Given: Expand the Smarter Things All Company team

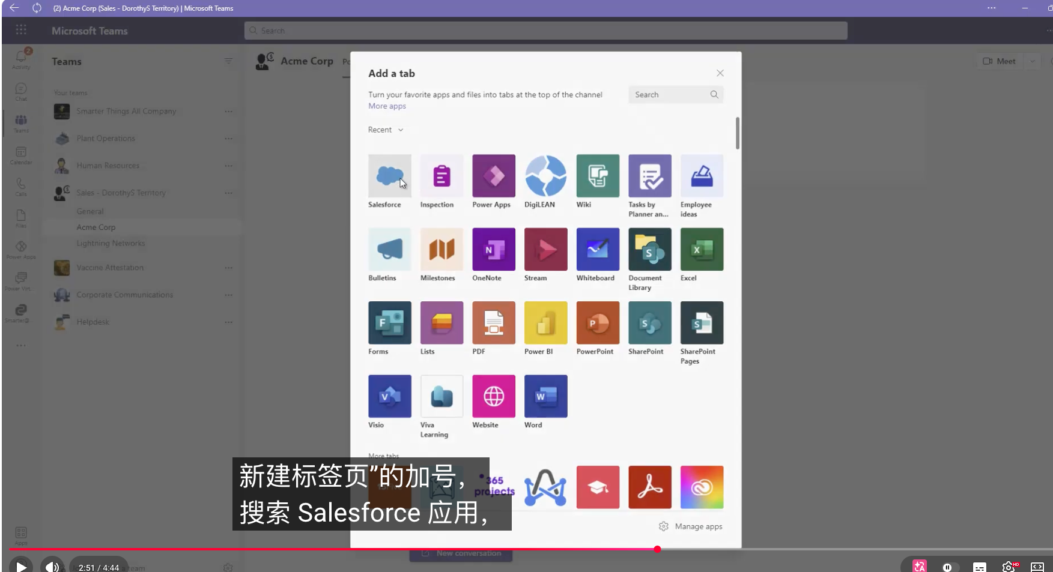Looking at the screenshot, I should pos(126,111).
